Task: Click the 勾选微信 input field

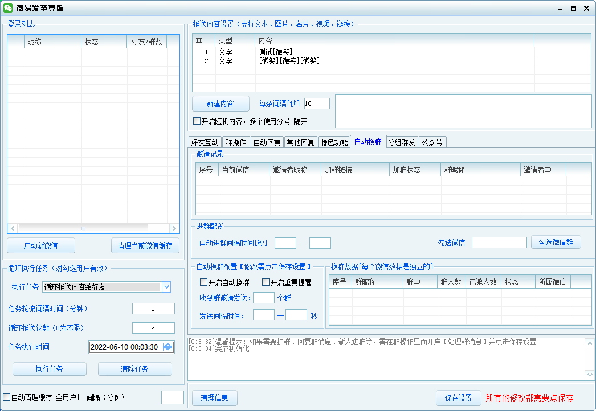Action: (500, 243)
